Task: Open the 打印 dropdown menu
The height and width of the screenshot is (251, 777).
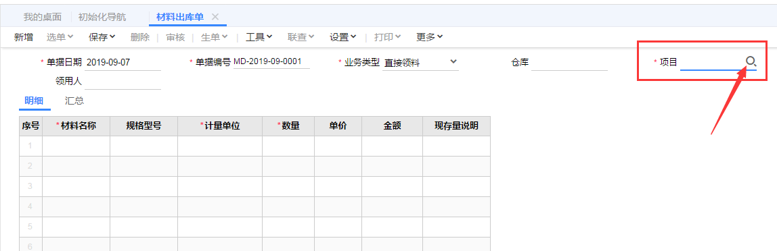Action: [388, 37]
